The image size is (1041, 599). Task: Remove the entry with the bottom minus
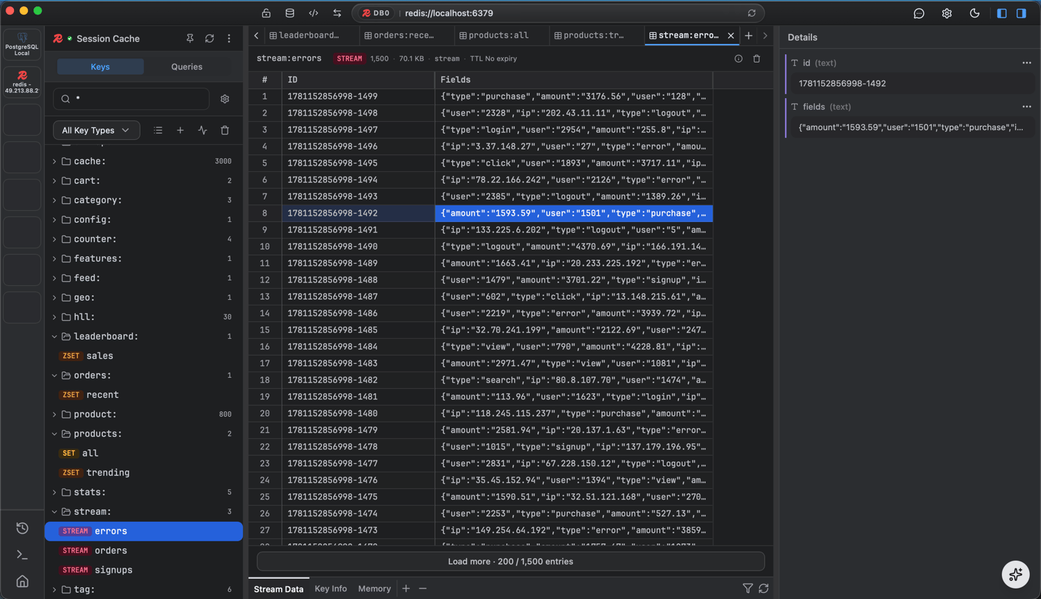(x=422, y=589)
